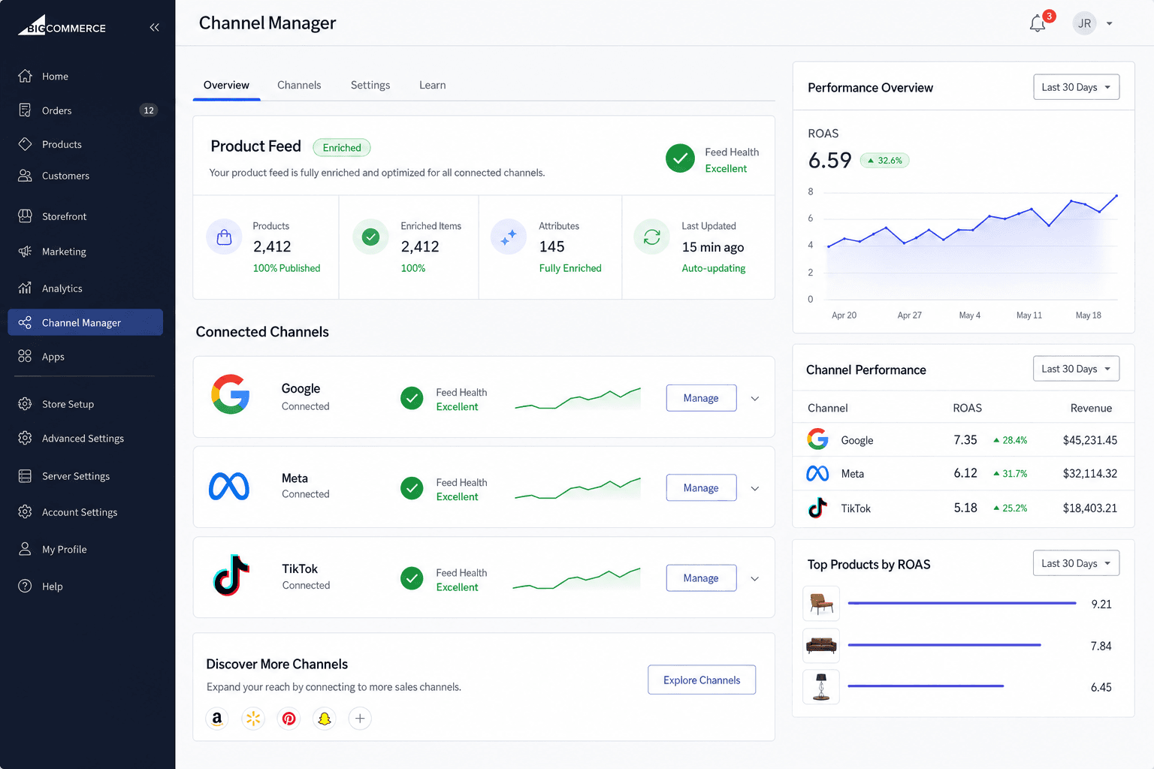The width and height of the screenshot is (1154, 769).
Task: Click the Explore Channels button
Action: click(x=702, y=680)
